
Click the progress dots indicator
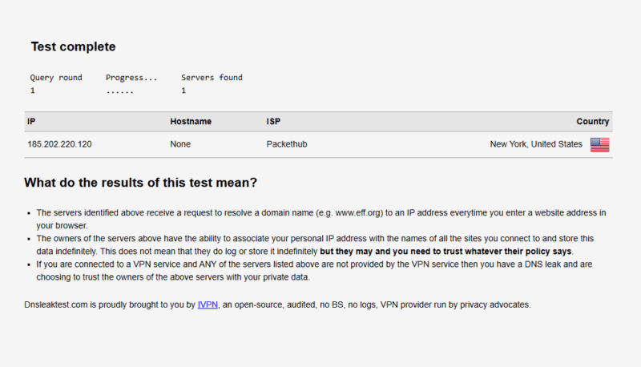[x=119, y=91]
